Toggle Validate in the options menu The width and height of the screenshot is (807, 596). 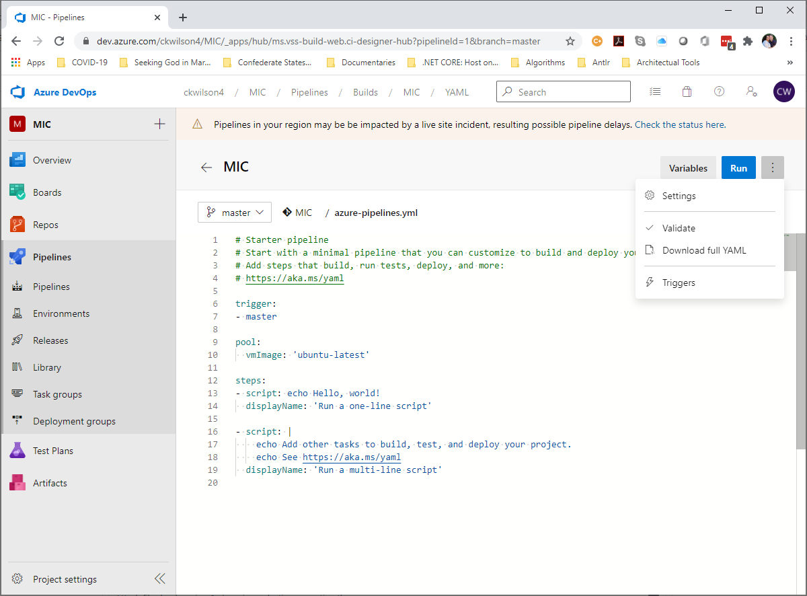pos(681,228)
